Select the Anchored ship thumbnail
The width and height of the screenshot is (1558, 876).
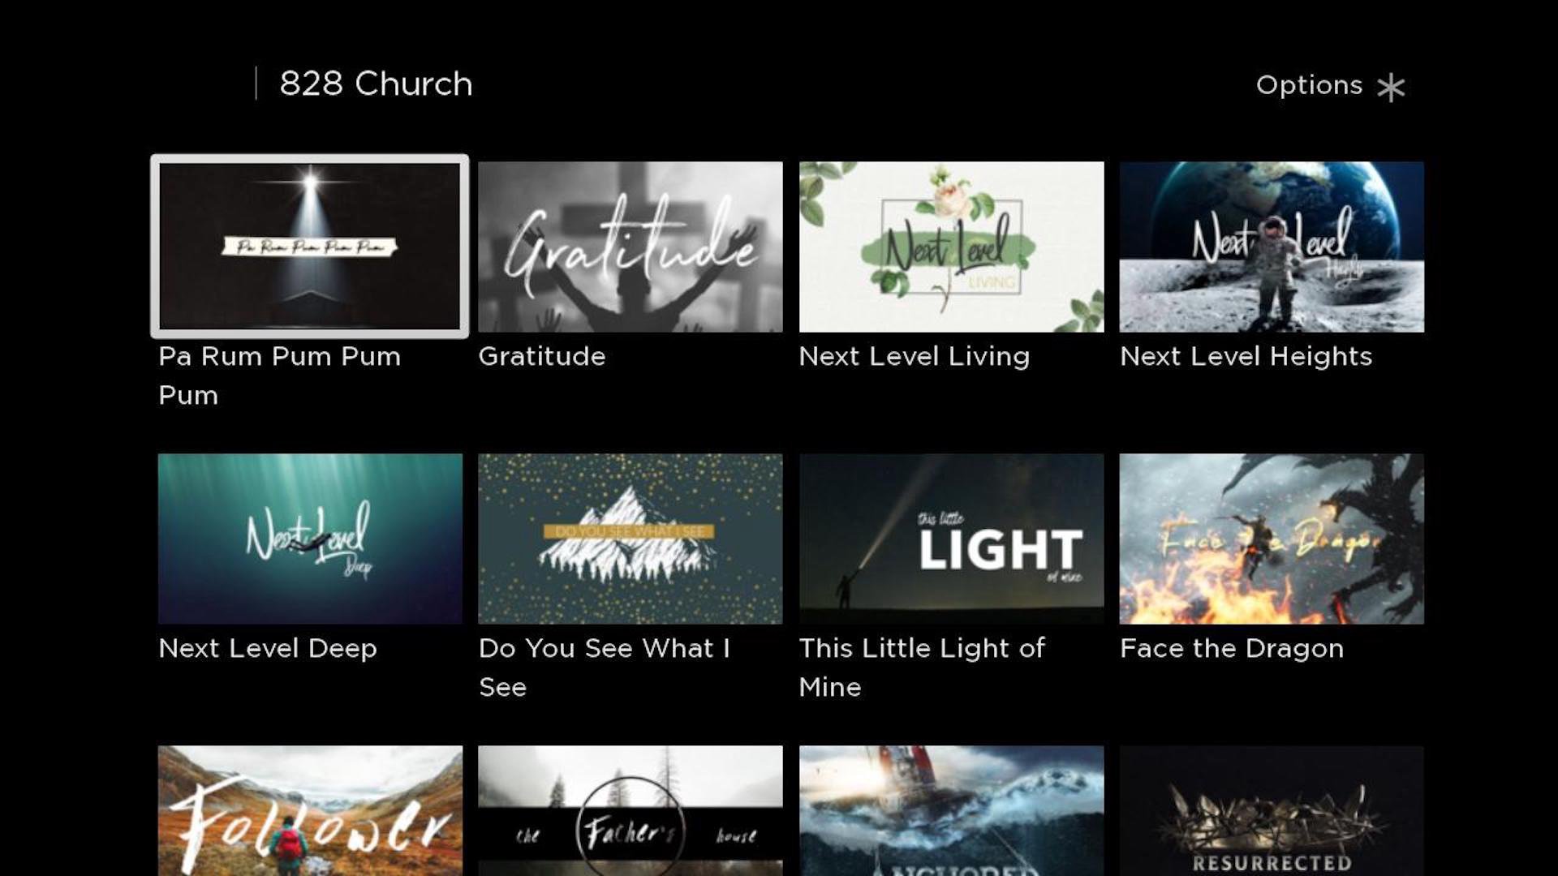pyautogui.click(x=951, y=811)
